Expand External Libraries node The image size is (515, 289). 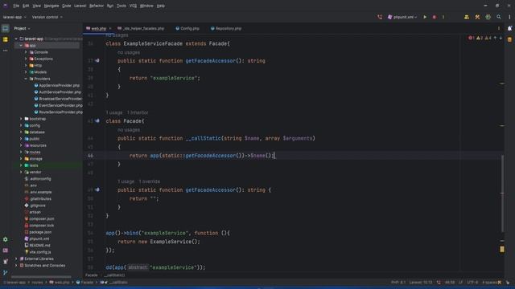(16, 258)
